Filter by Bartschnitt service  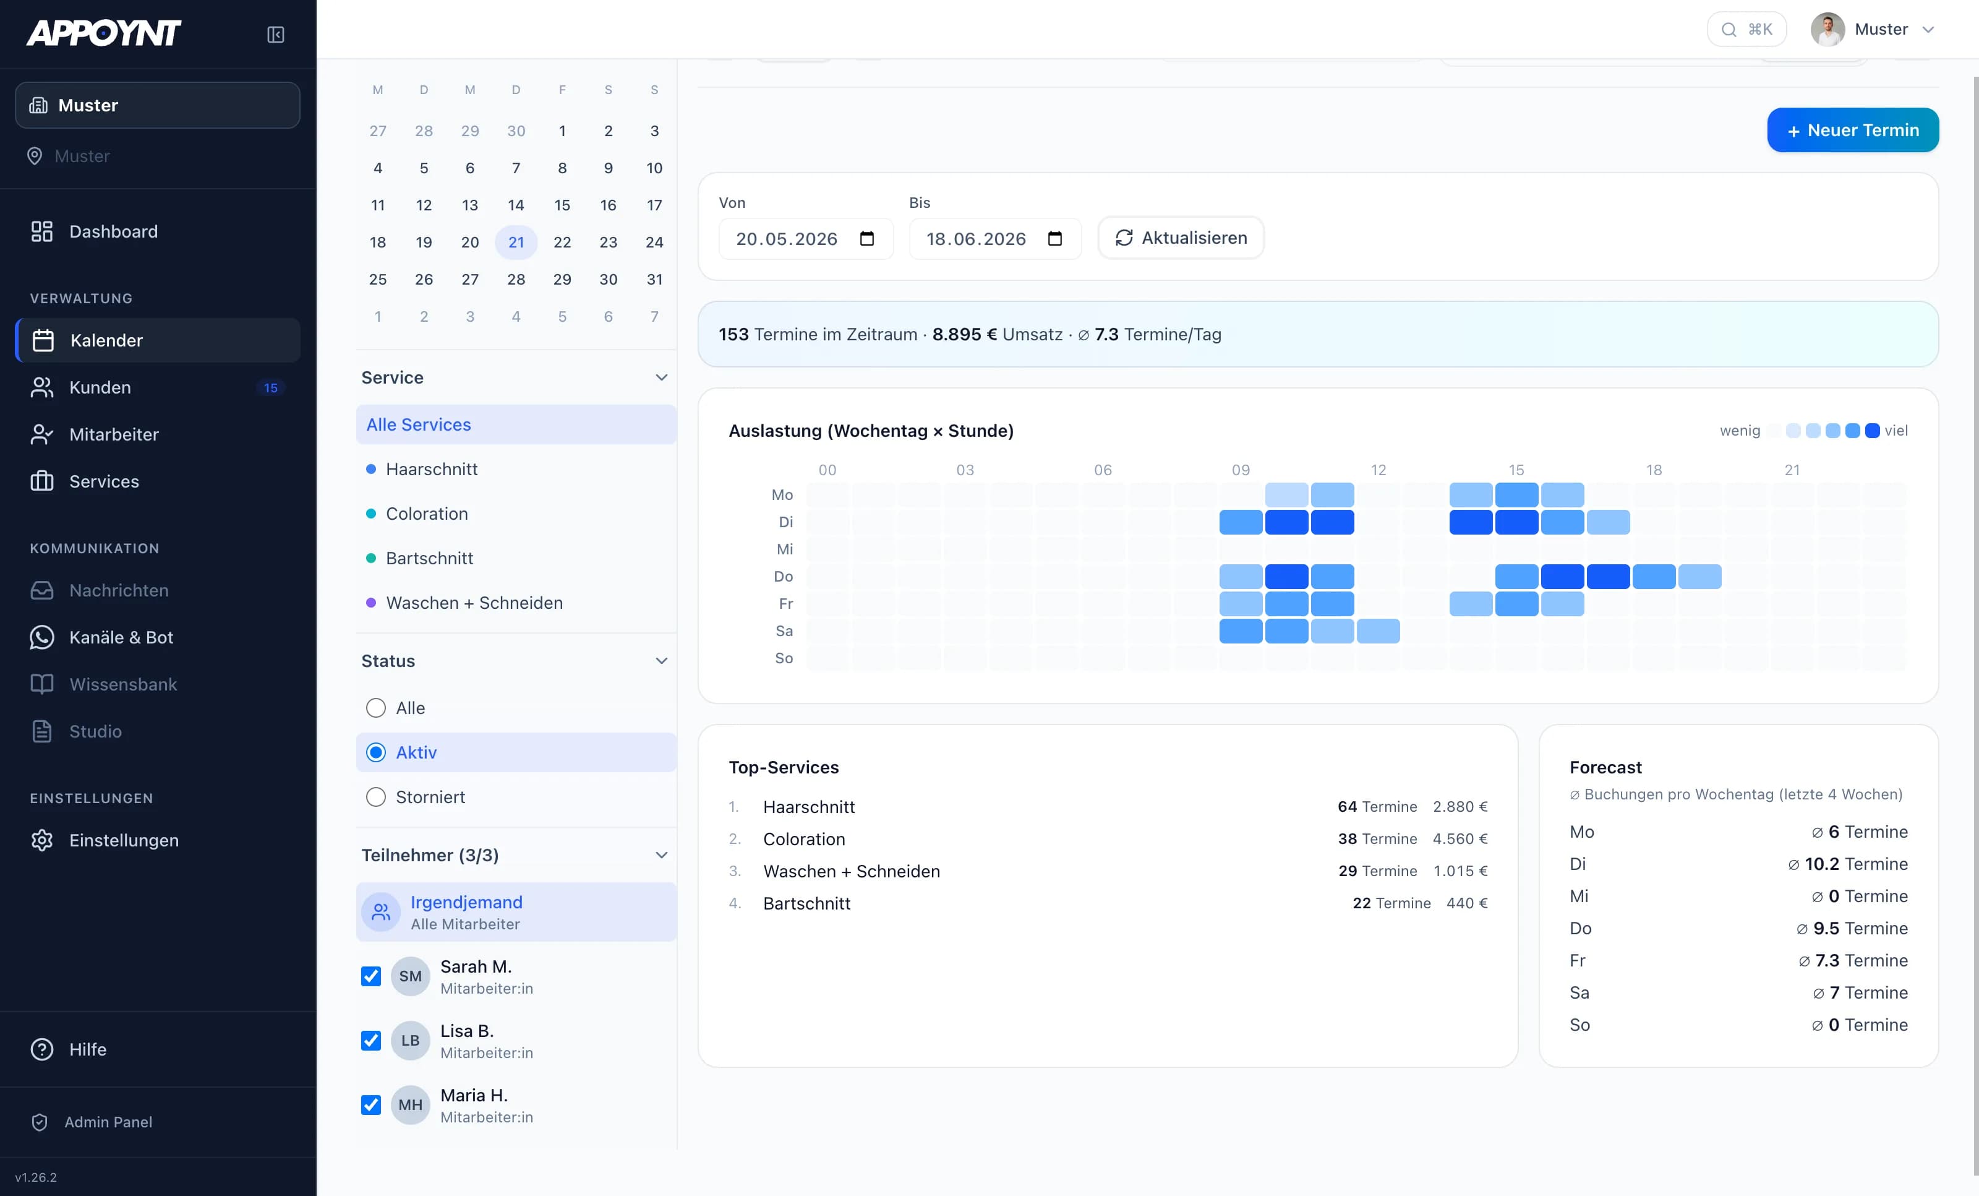(516, 559)
